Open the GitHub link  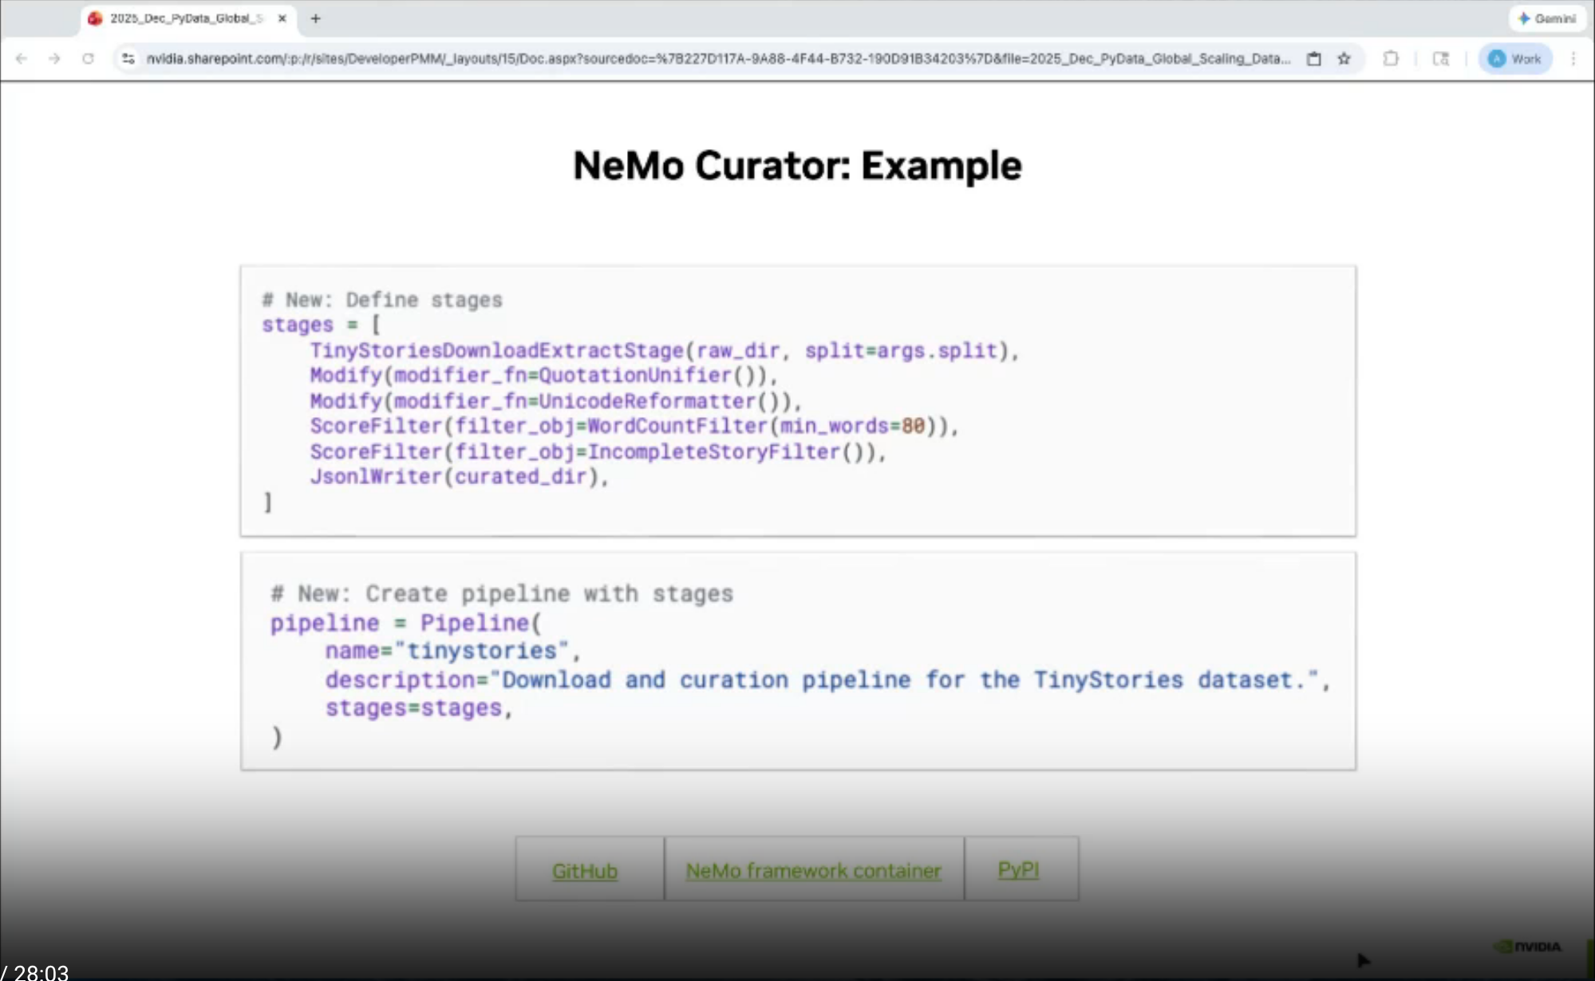[x=585, y=870]
